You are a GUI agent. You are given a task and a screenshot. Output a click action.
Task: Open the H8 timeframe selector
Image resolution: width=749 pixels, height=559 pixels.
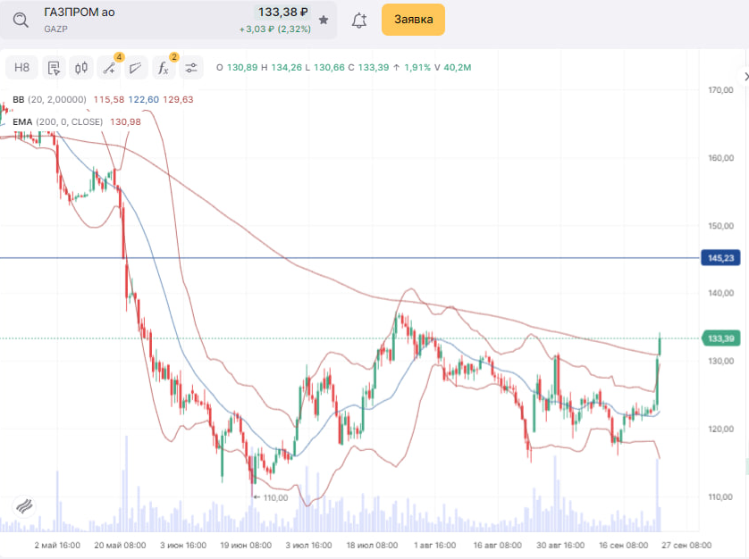21,67
